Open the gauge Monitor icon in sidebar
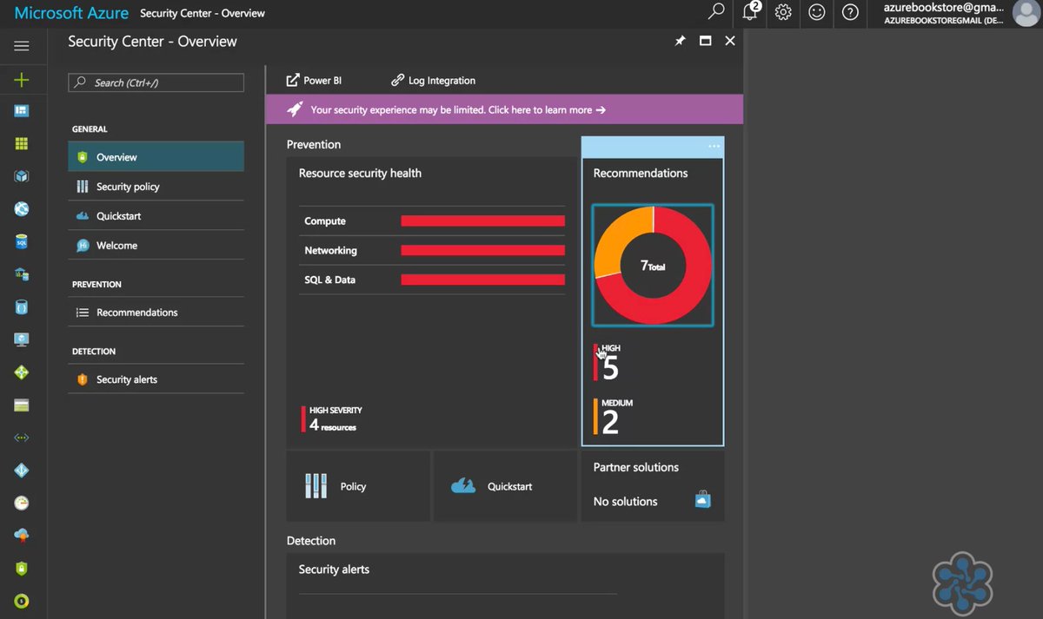 click(22, 503)
